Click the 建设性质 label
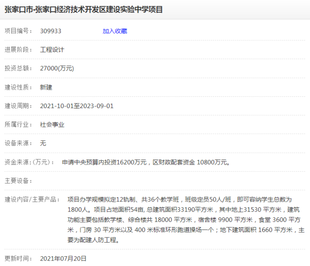 point(18,87)
